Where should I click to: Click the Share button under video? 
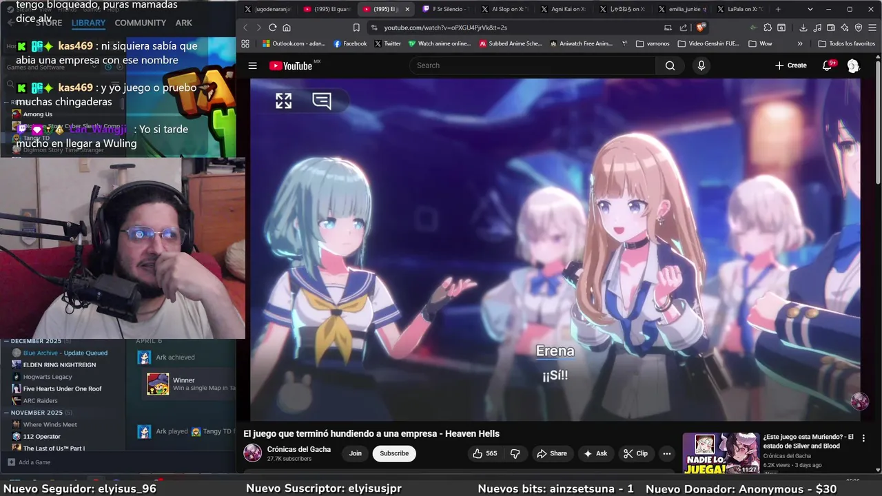pos(552,453)
